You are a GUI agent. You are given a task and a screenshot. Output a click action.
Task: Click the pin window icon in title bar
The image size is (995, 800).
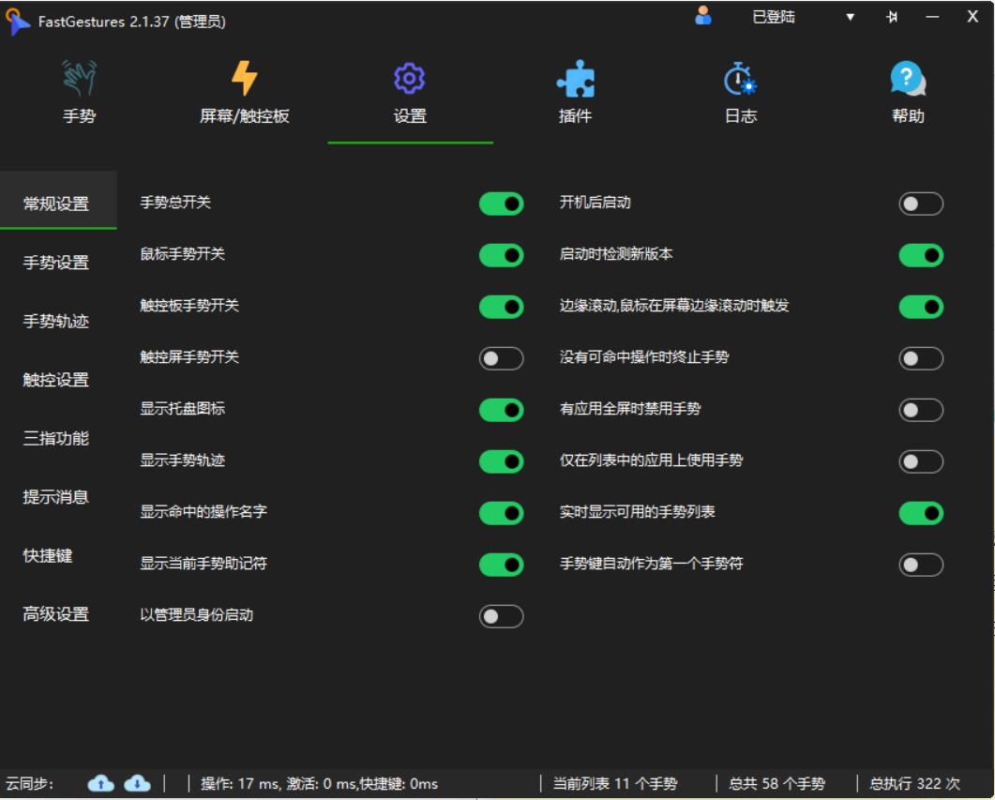click(891, 17)
